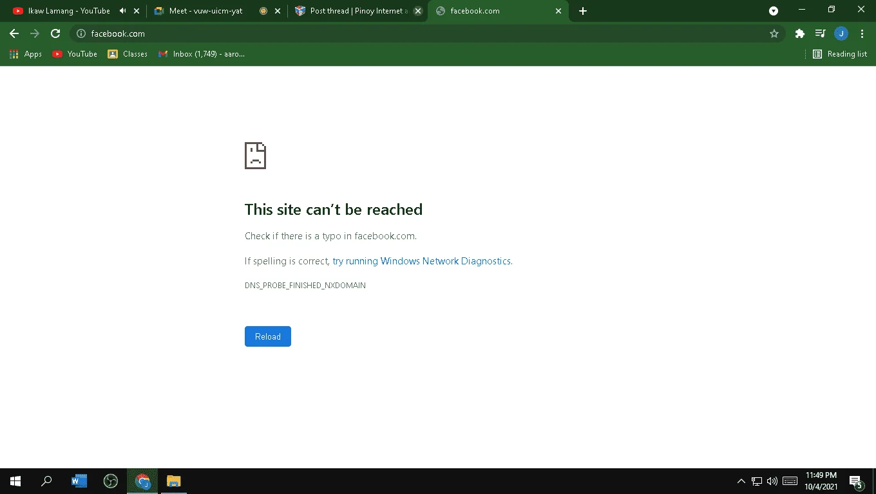This screenshot has height=494, width=876.
Task: Reload the page from the toolbar
Action: click(x=55, y=33)
